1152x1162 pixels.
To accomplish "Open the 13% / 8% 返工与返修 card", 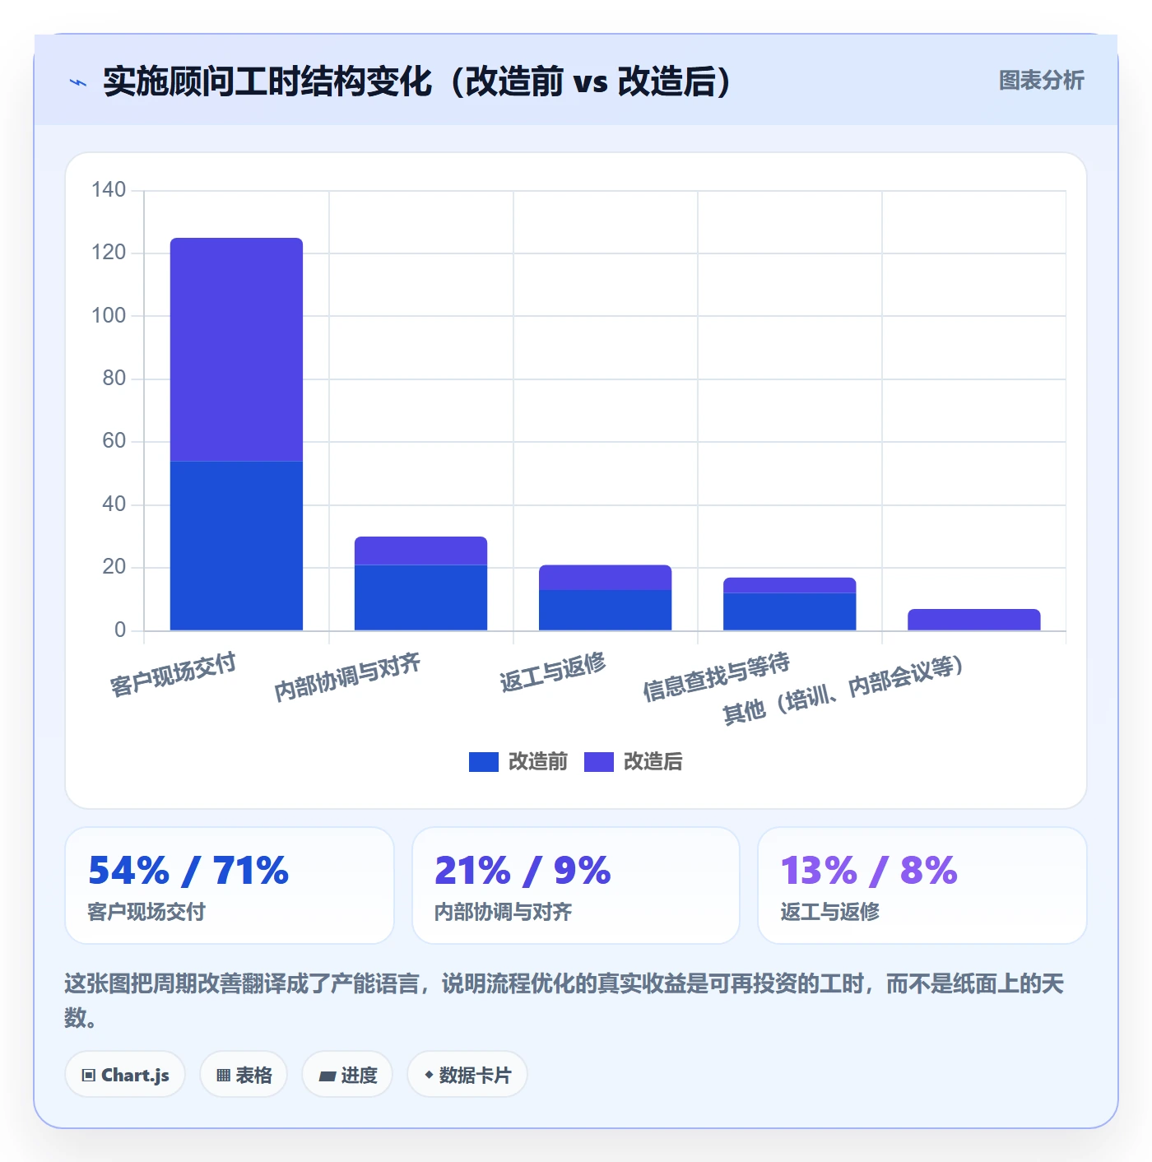I will coord(922,885).
